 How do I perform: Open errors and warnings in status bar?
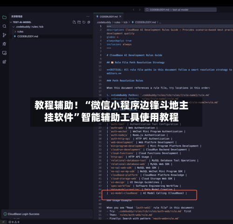14,222
